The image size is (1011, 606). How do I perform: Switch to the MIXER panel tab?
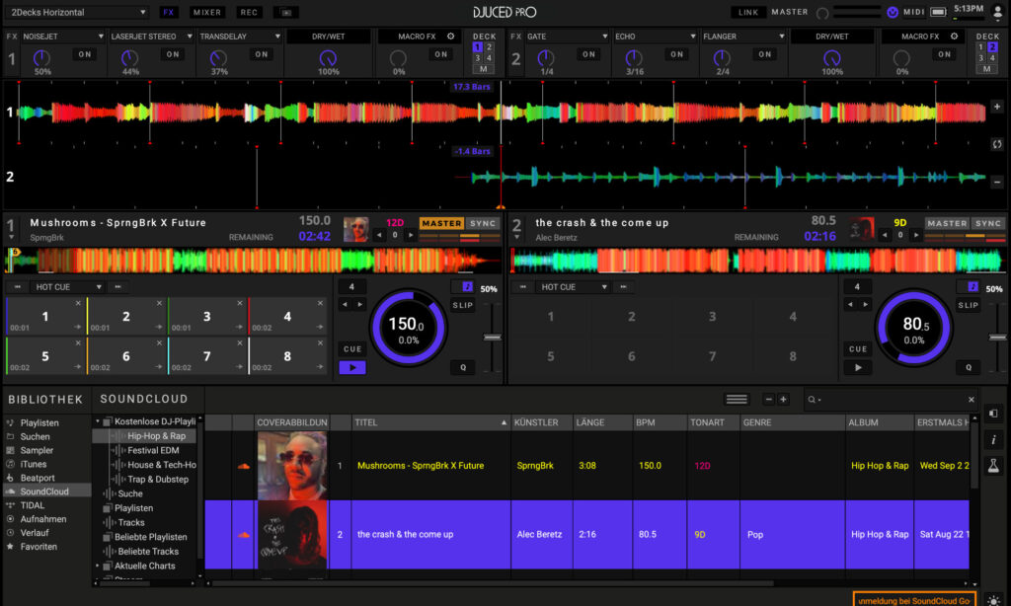207,12
